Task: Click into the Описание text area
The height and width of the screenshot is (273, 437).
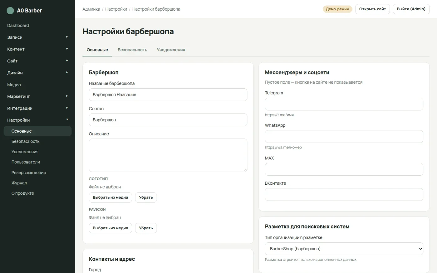Action: click(168, 155)
